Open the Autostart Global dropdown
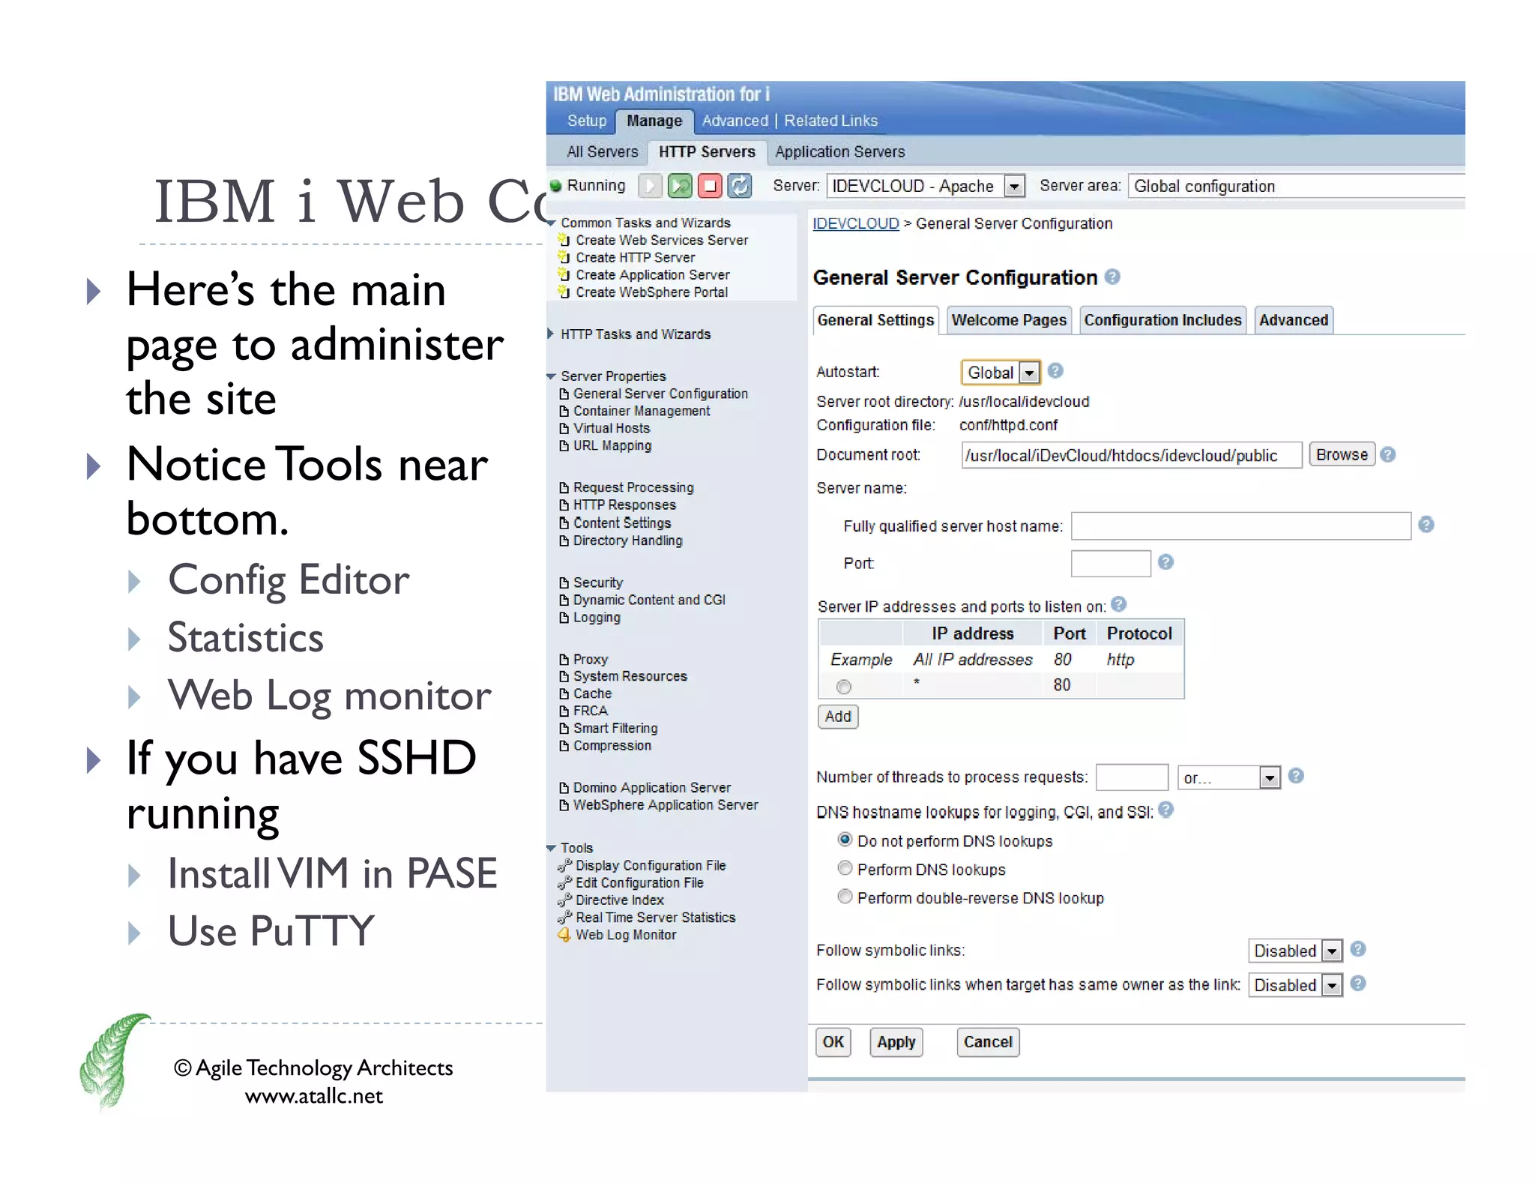 tap(1001, 373)
